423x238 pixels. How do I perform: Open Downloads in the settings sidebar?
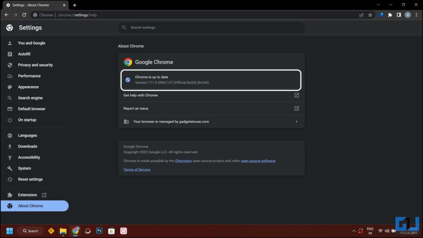[28, 146]
